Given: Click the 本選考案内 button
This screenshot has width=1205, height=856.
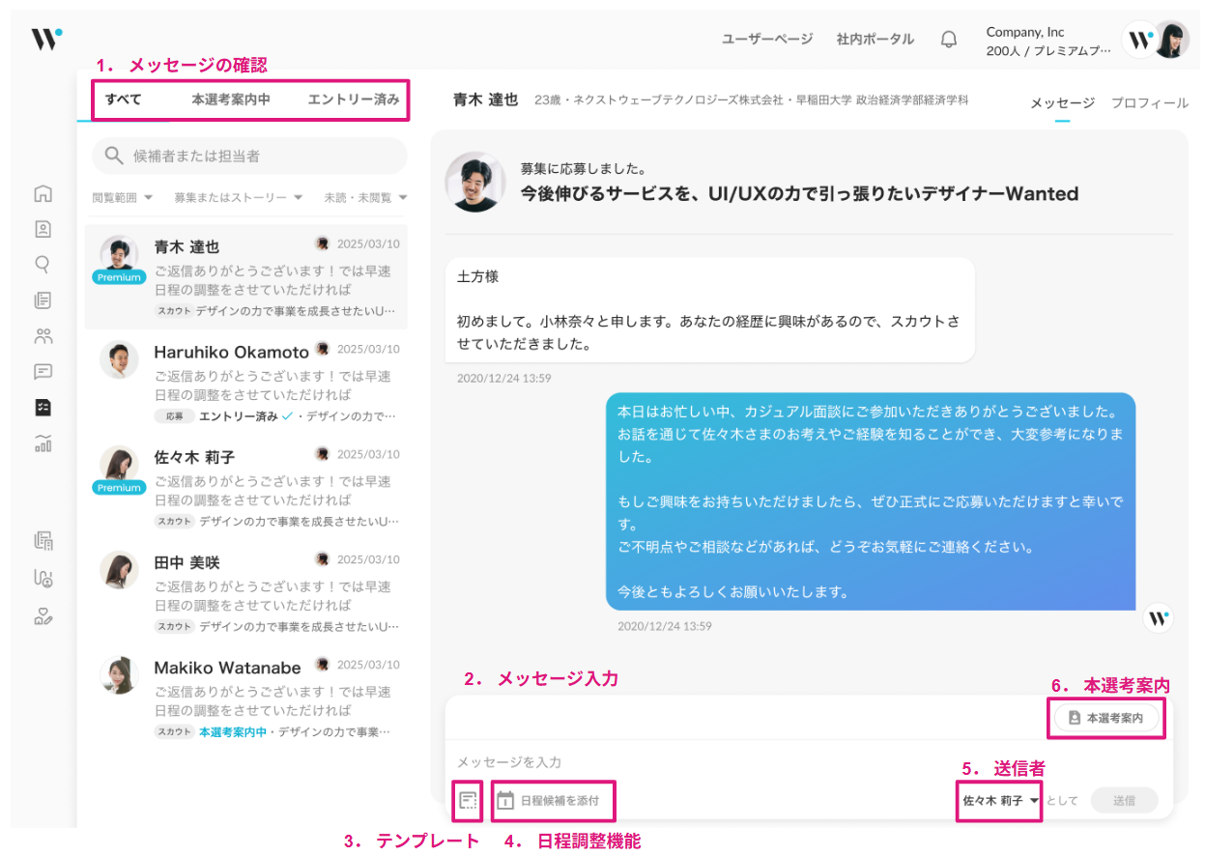Looking at the screenshot, I should [1105, 719].
